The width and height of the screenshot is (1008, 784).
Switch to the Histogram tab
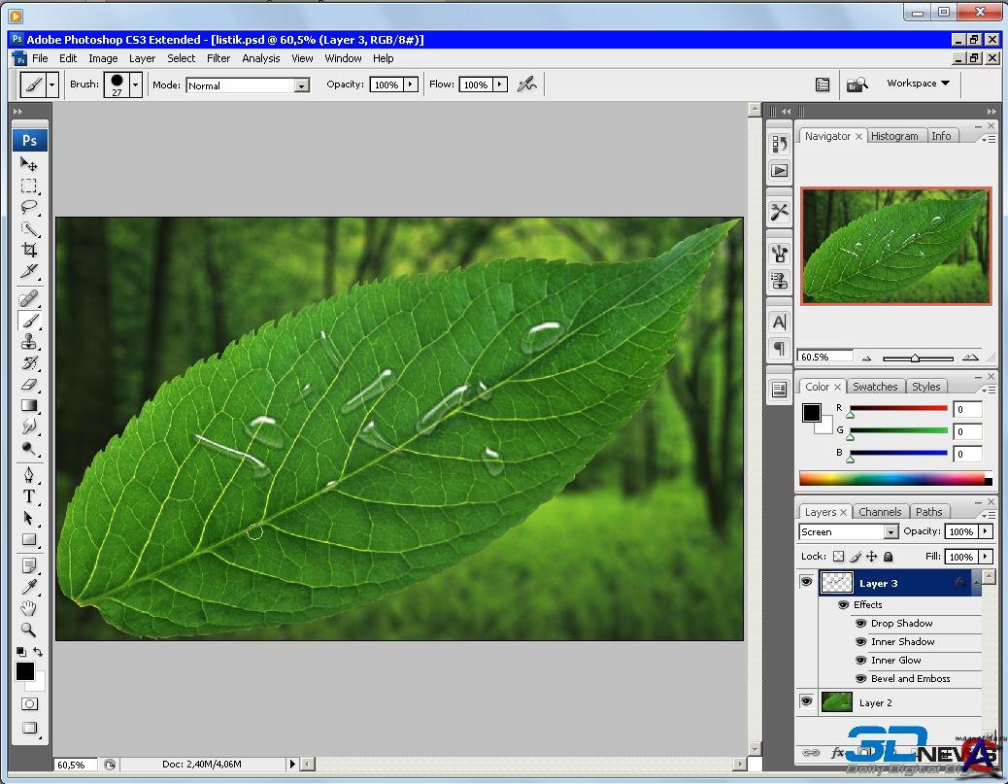point(893,136)
